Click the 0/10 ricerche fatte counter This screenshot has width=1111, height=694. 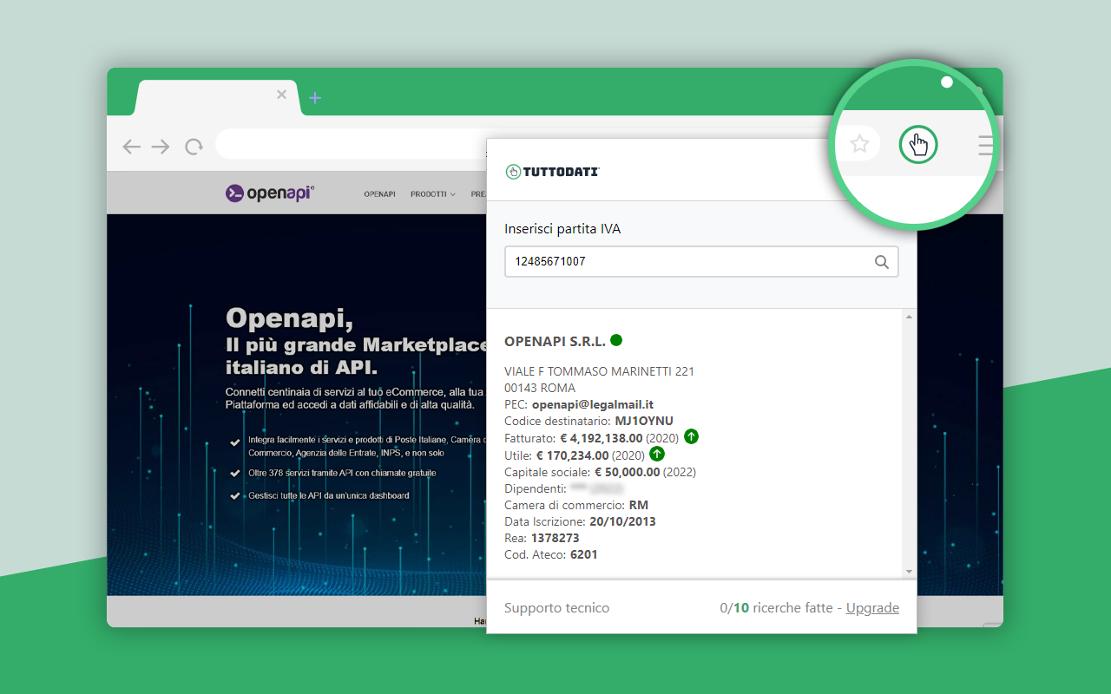[776, 608]
